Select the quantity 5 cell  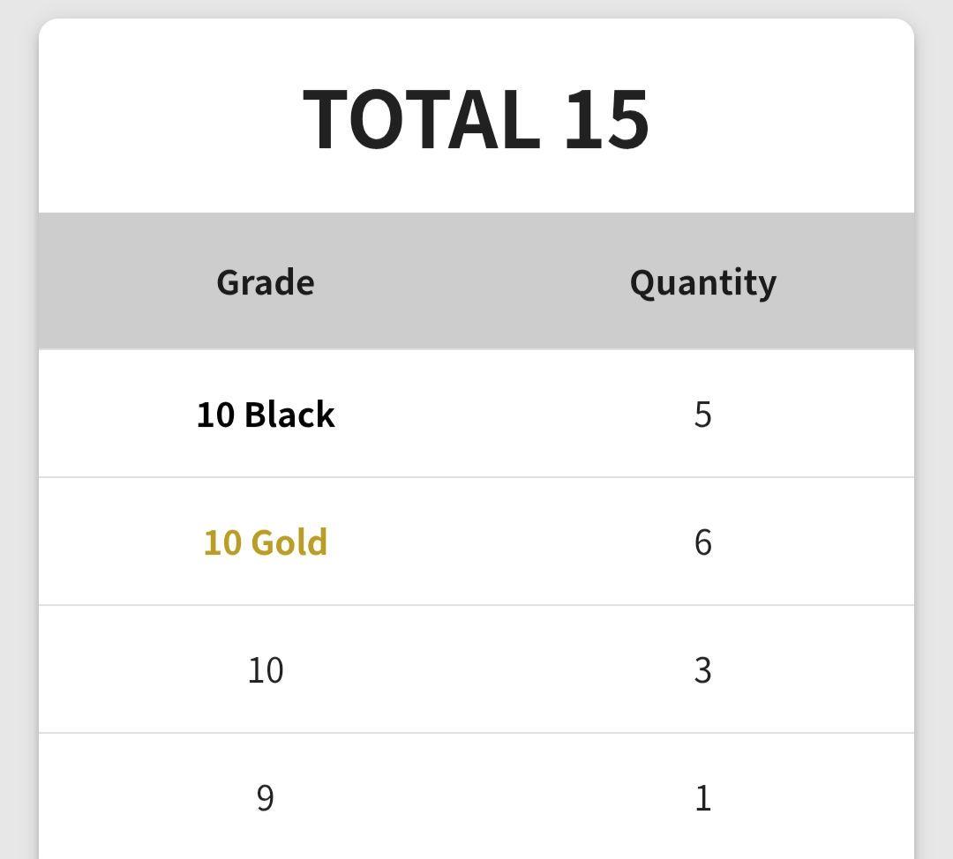(702, 415)
